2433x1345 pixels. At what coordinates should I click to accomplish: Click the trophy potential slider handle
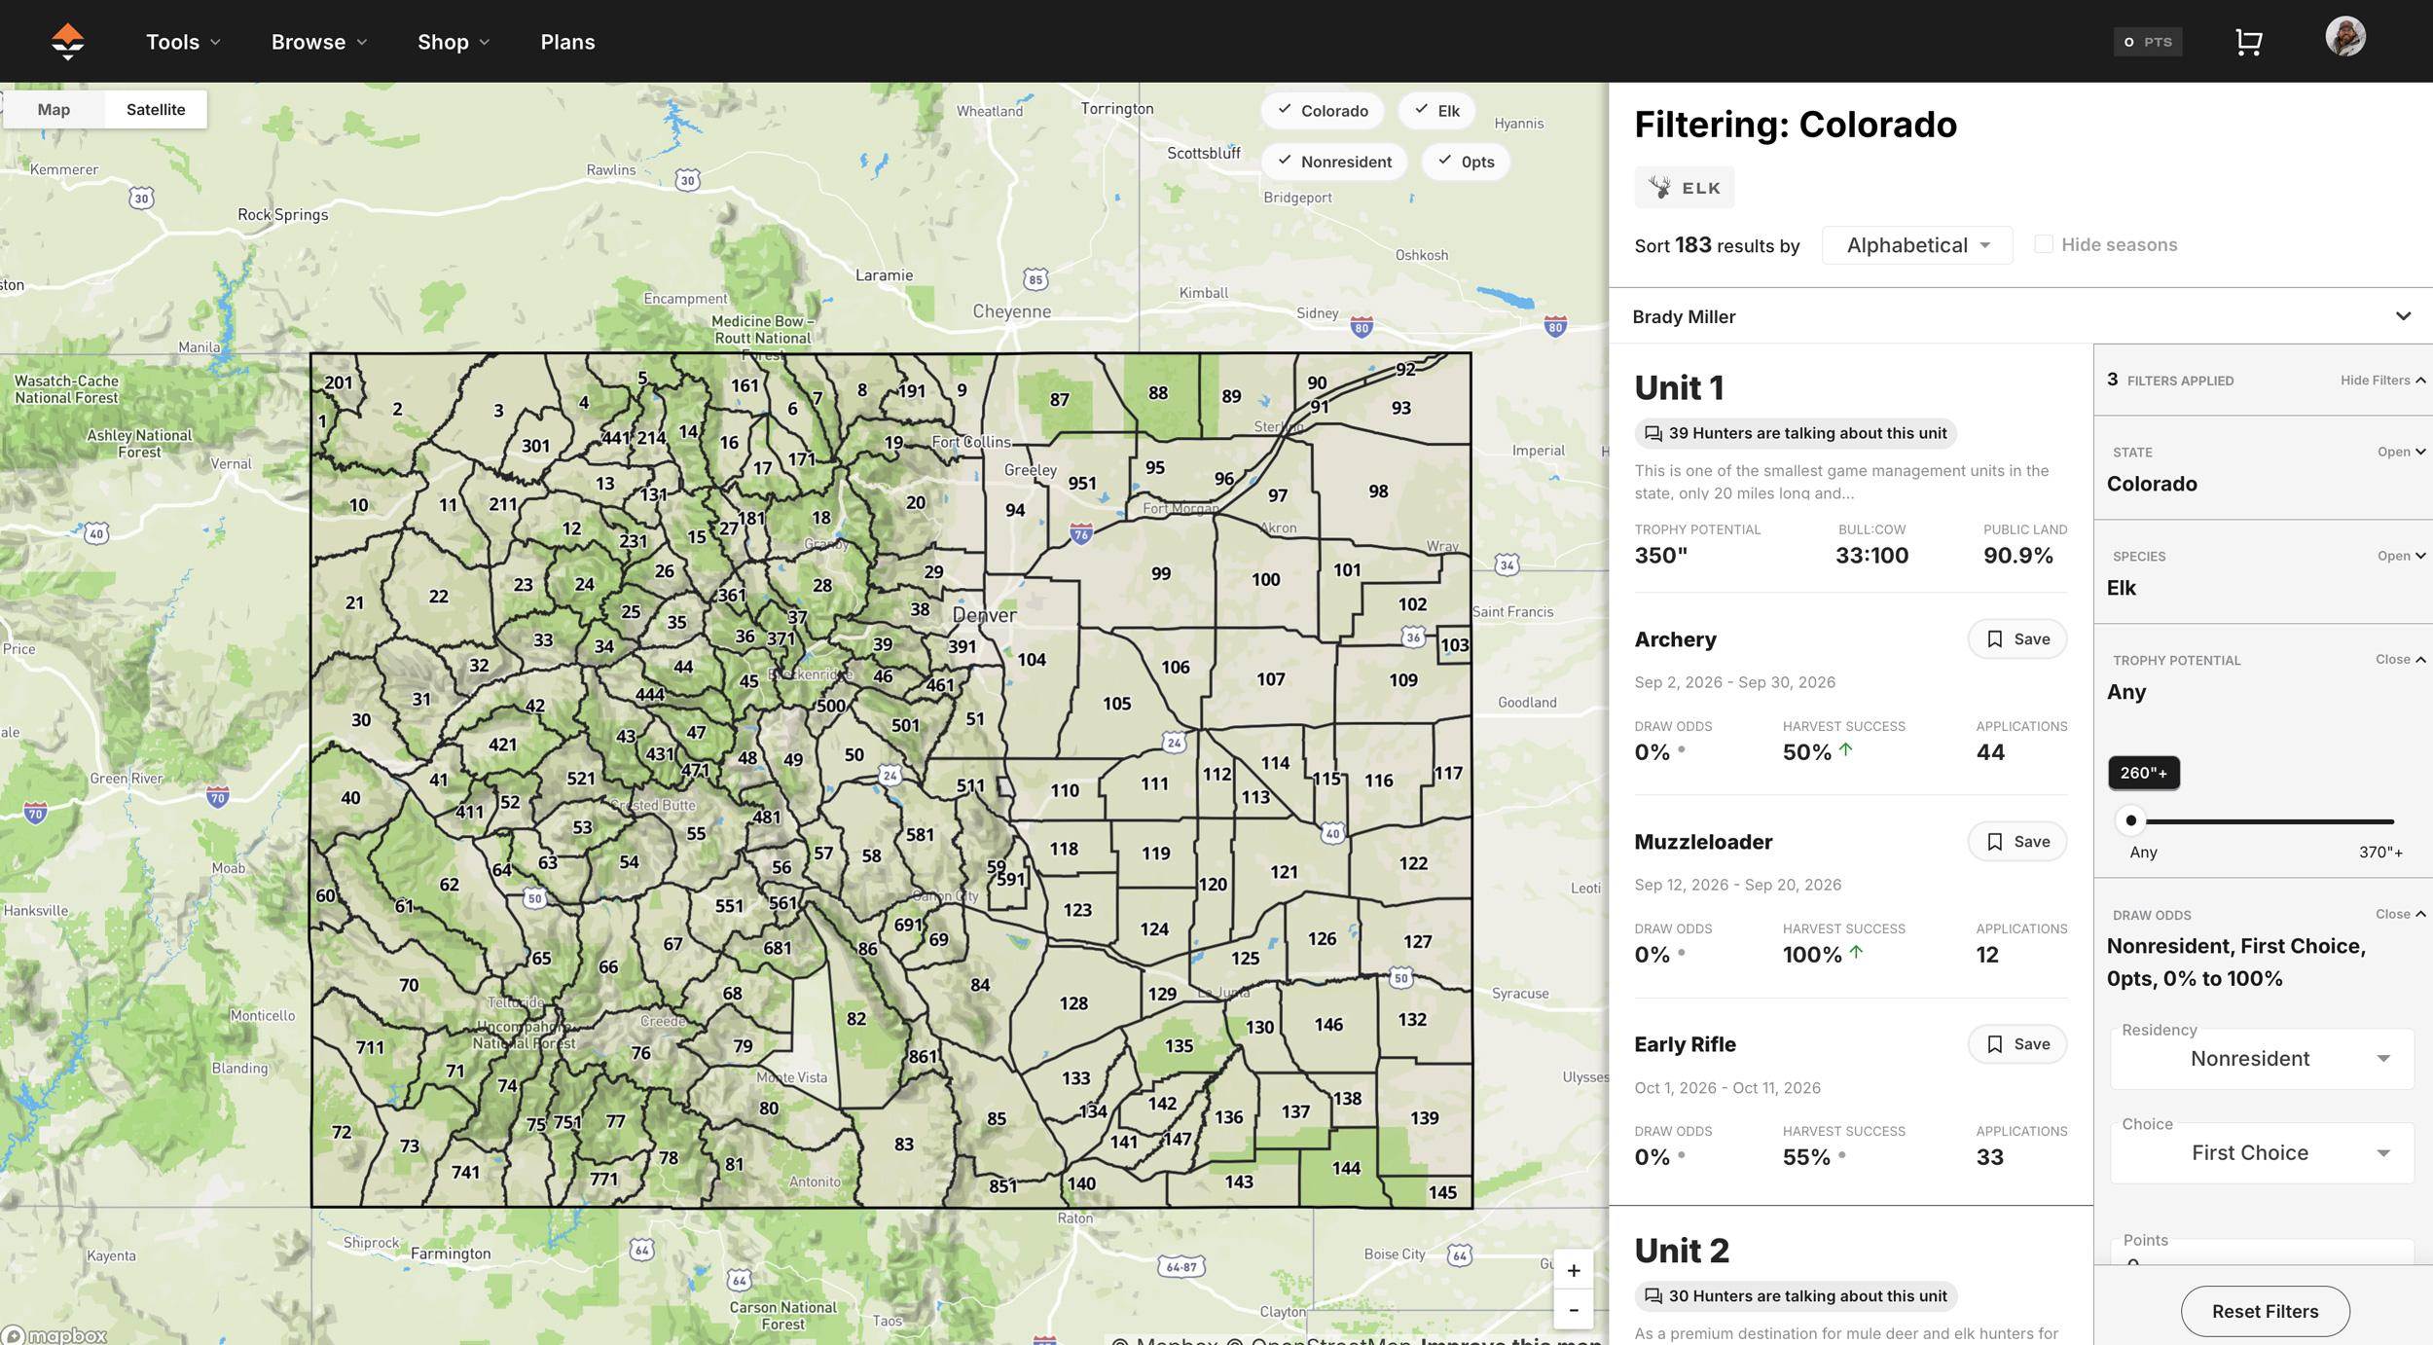click(x=2130, y=820)
